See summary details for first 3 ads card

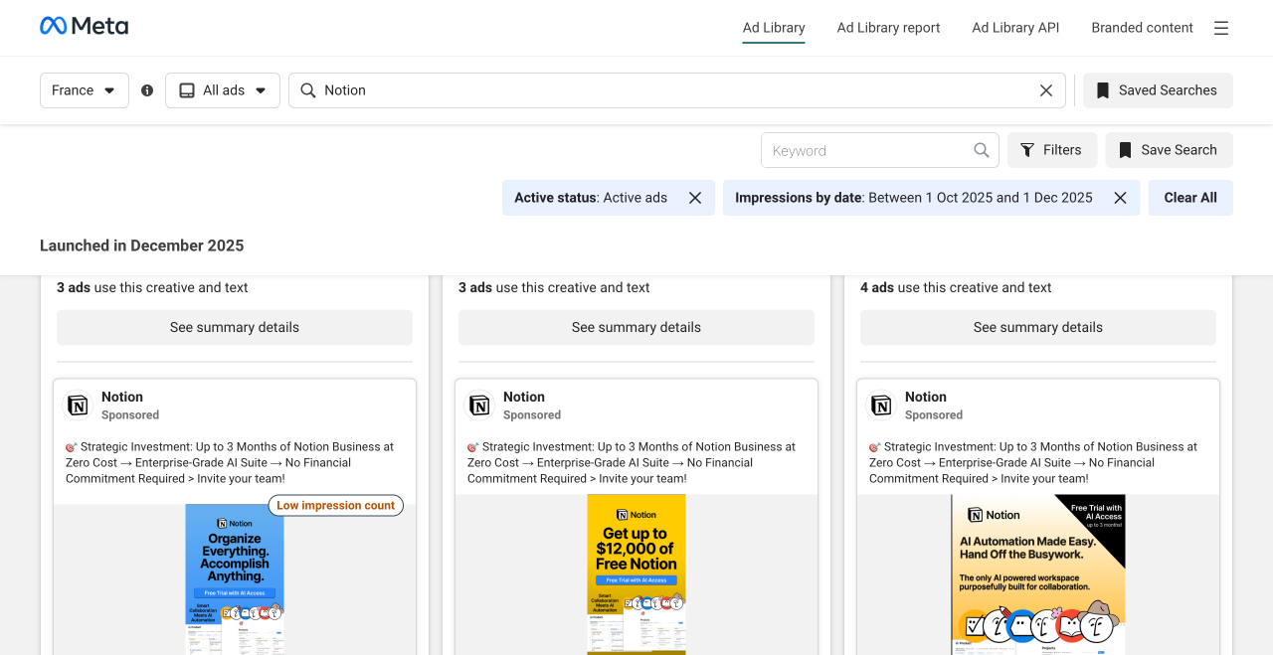[x=235, y=327]
